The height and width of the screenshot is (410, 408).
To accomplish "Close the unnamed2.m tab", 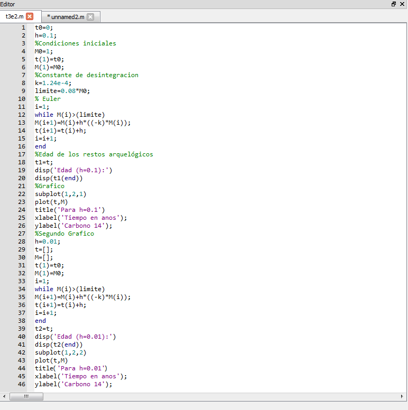I will (x=90, y=17).
